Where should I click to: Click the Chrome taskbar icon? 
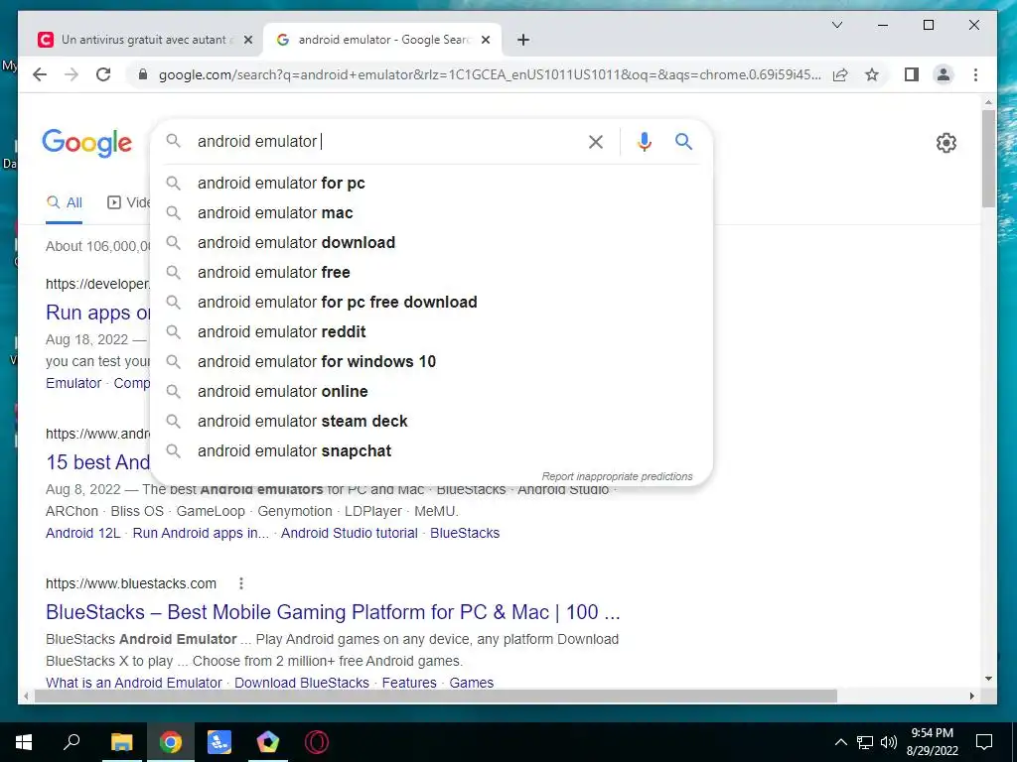coord(171,742)
